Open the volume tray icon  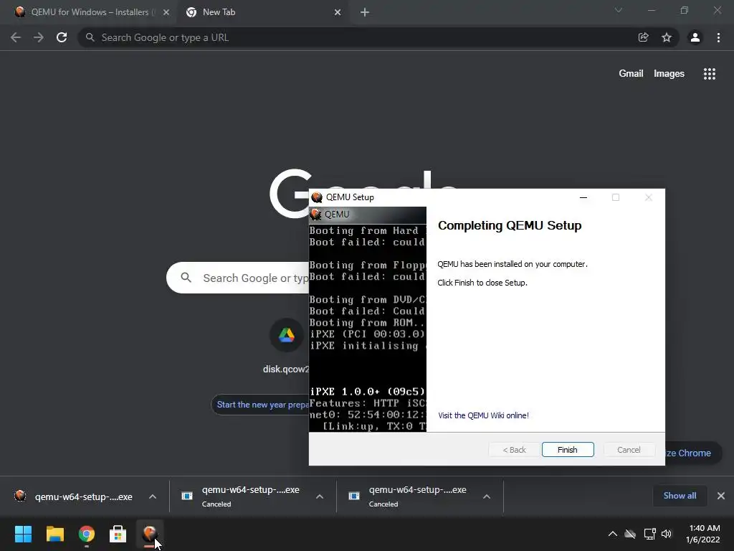point(667,534)
